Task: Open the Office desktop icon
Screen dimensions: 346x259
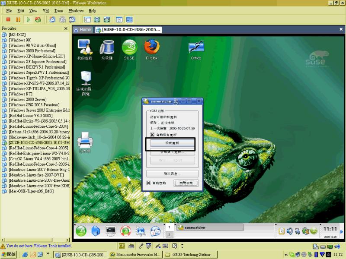Action: coord(196,50)
